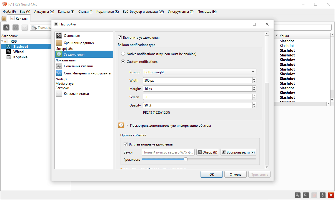Expand Посмотреть дополнительную информацию об этом
The image size is (335, 200).
pos(127,125)
